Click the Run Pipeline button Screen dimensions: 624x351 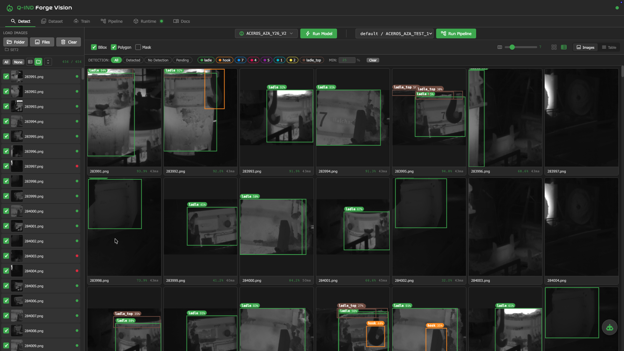[x=456, y=33]
